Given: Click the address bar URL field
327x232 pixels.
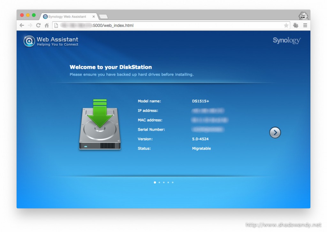Looking at the screenshot, I should click(x=171, y=25).
